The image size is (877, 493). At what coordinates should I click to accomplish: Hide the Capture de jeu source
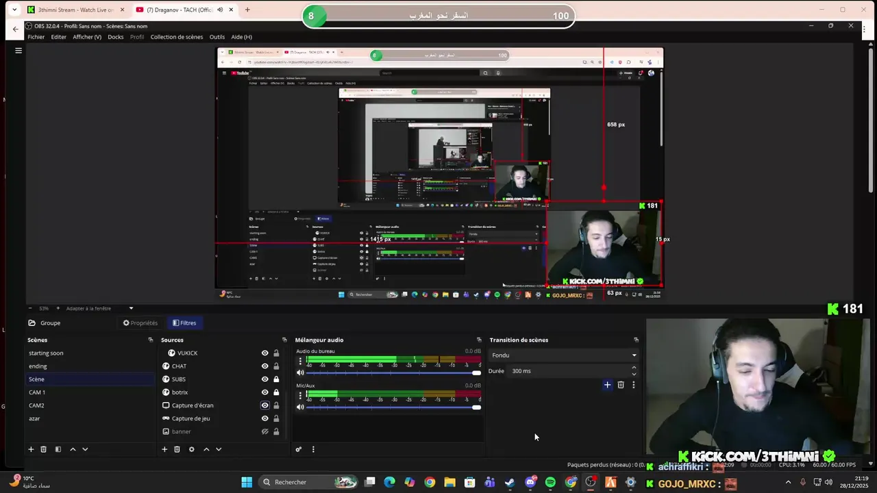coord(264,418)
